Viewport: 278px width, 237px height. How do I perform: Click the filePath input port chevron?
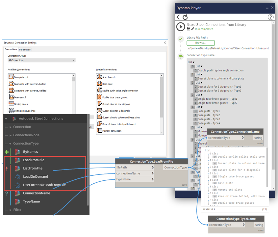(x=152, y=167)
